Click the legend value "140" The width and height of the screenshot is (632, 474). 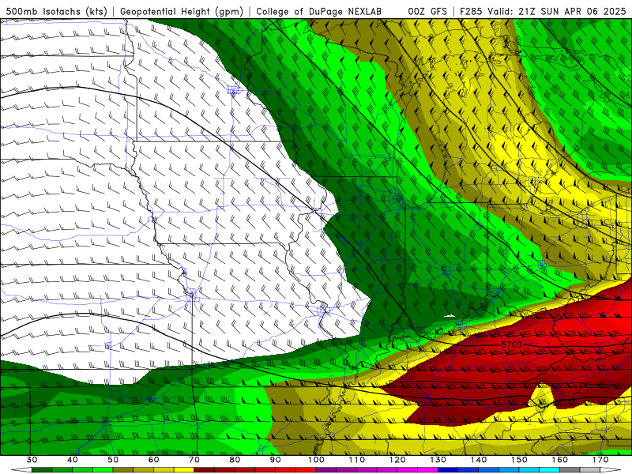pos(479,460)
